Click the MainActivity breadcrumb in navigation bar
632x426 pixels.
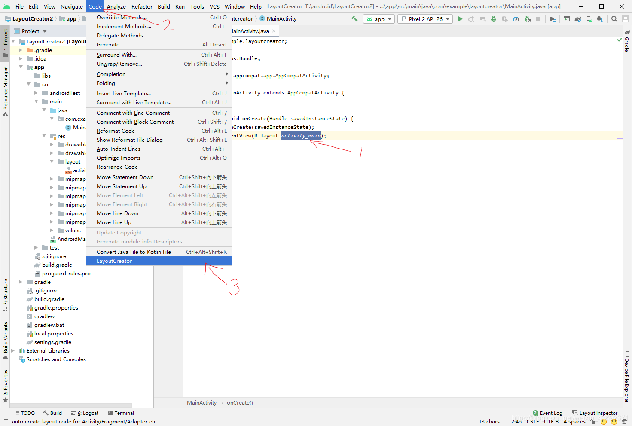coord(278,19)
